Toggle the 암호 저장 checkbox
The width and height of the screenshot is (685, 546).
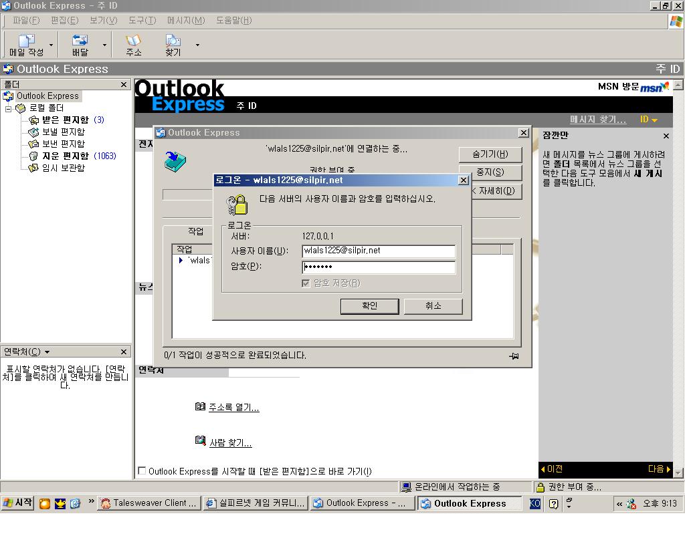306,283
